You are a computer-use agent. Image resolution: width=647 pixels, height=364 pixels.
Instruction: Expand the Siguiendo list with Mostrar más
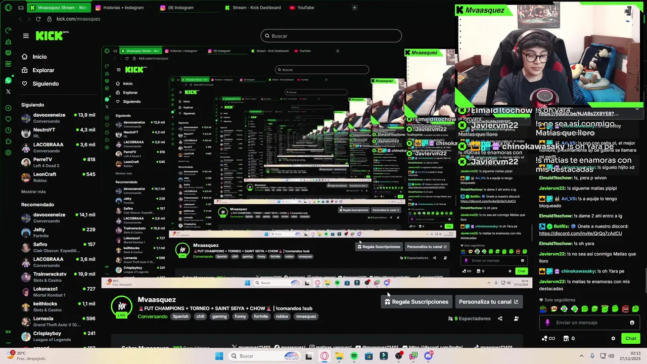tap(33, 192)
